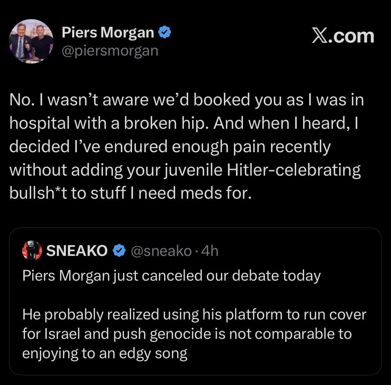Click the quoted paragraph starting "He probably realized"
This screenshot has width=391, height=385.
pos(194,333)
